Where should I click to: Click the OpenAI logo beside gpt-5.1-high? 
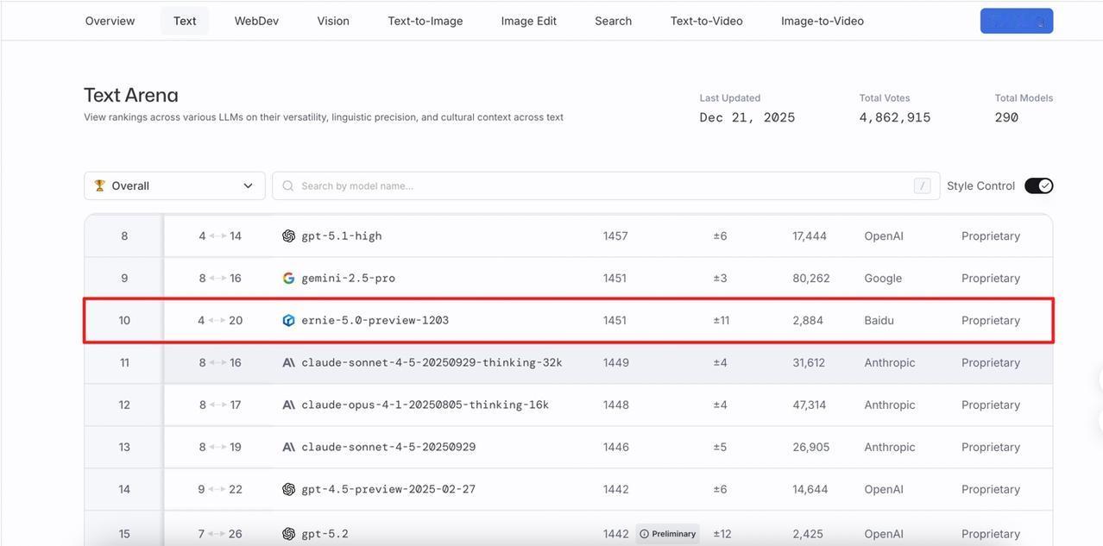click(288, 236)
